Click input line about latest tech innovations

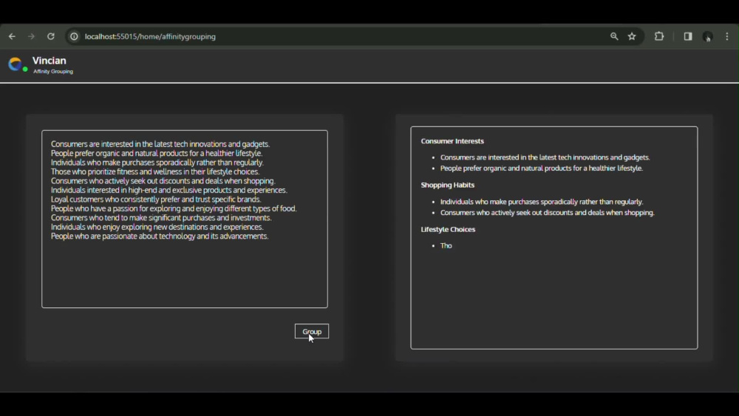(x=160, y=144)
